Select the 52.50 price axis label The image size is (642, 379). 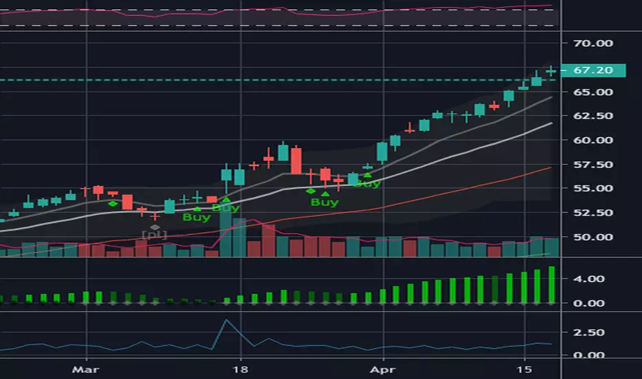point(593,213)
